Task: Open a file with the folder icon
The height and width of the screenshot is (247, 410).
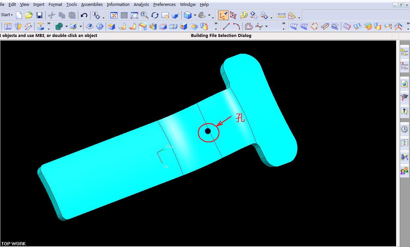Action: pyautogui.click(x=29, y=15)
